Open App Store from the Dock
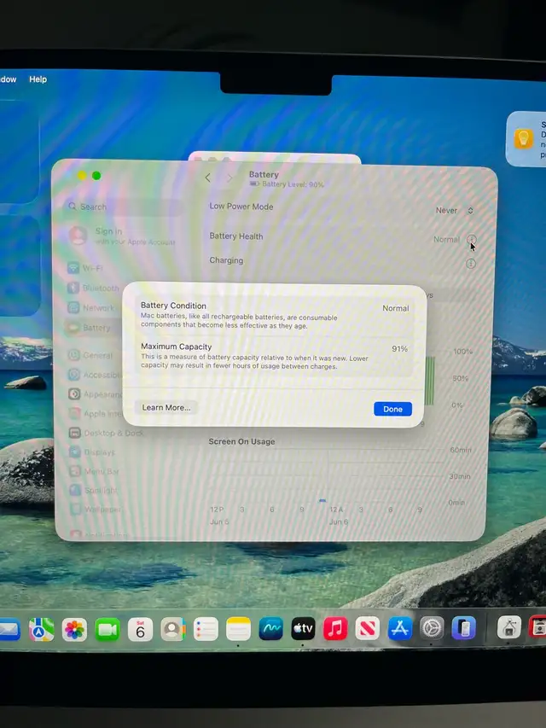Screen dimensions: 546x728 pos(400,629)
